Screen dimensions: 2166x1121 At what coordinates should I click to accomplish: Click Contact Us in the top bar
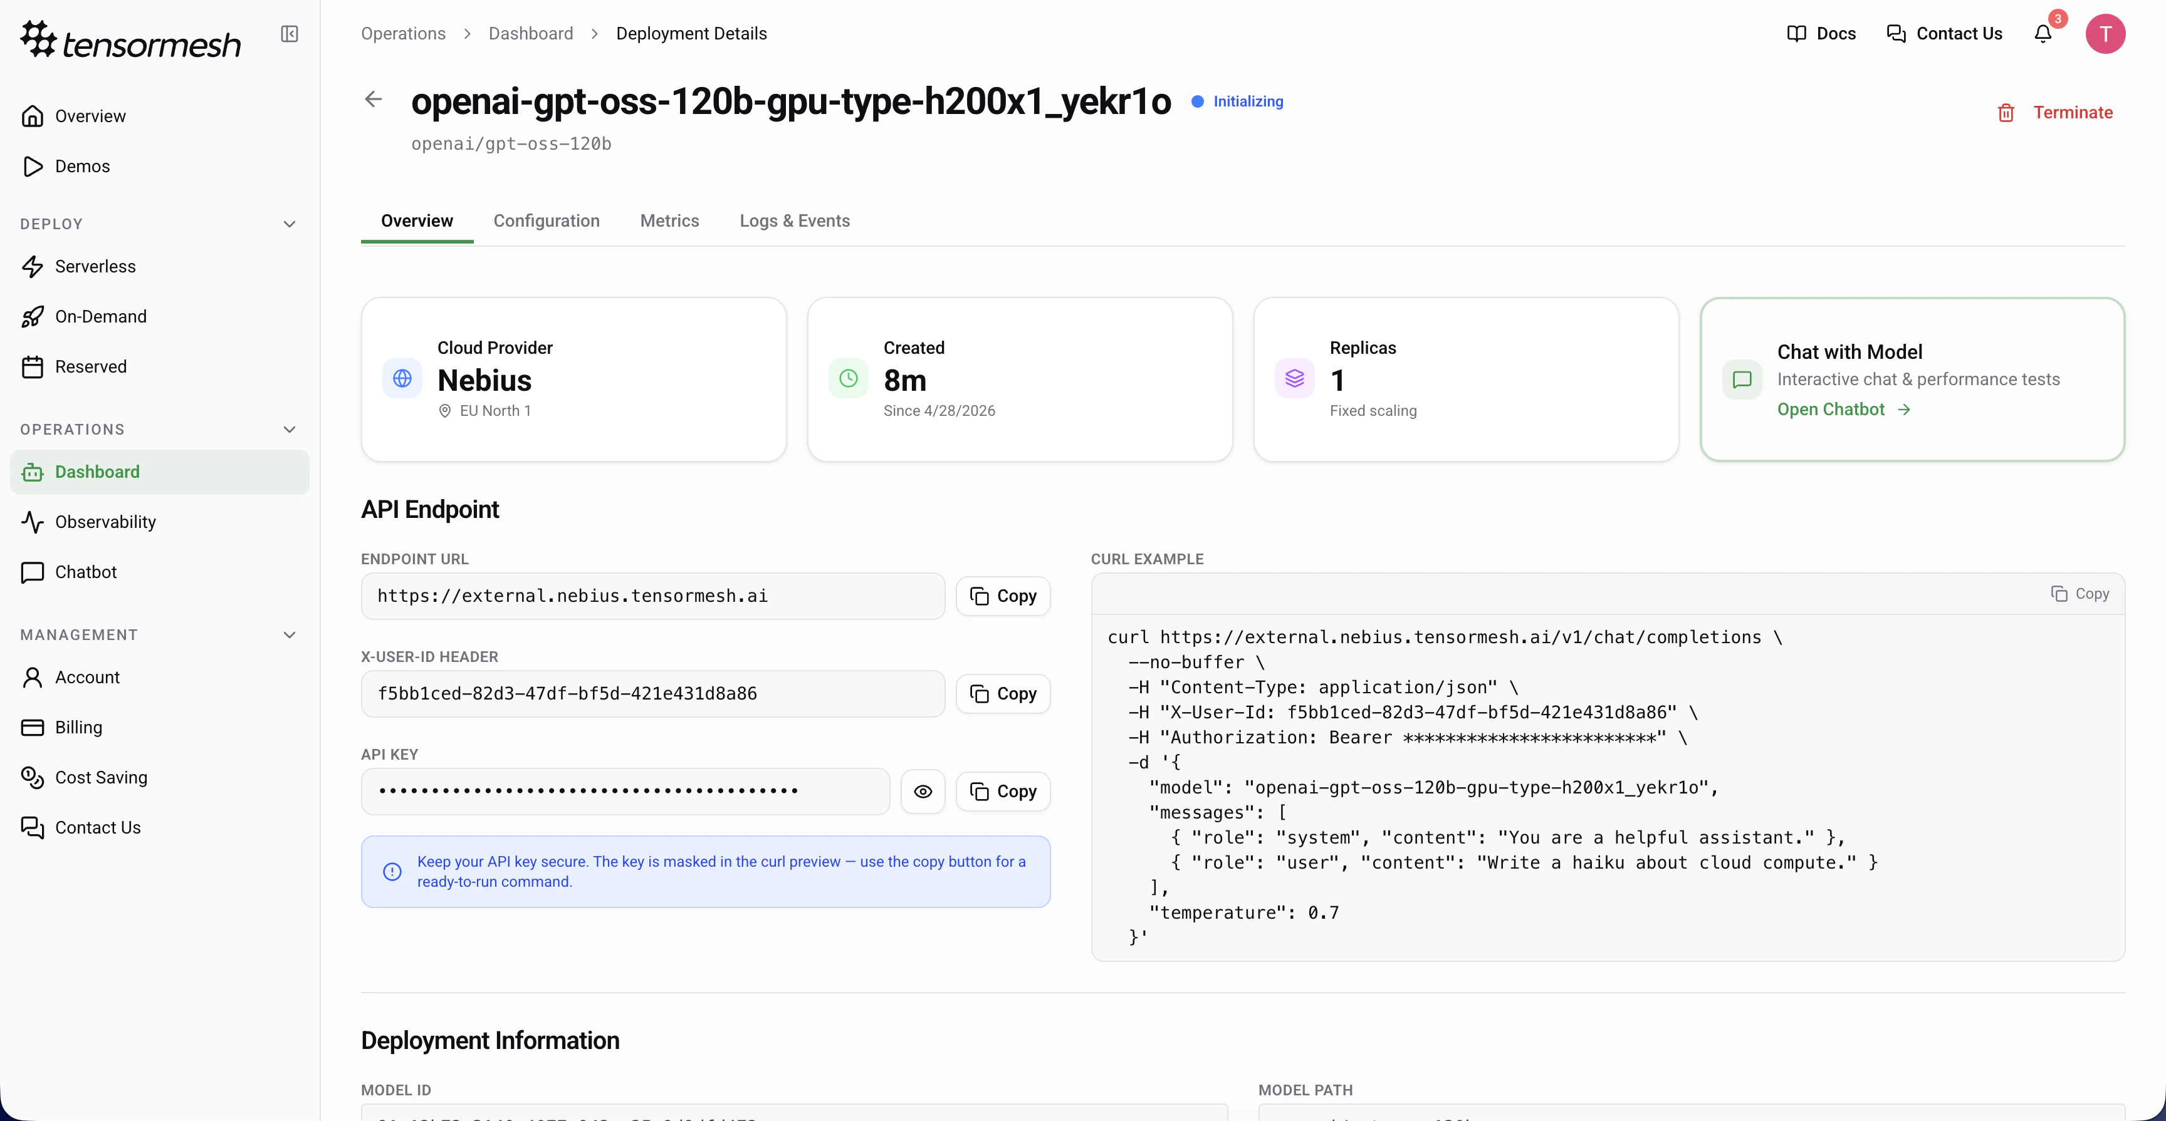[x=1944, y=34]
